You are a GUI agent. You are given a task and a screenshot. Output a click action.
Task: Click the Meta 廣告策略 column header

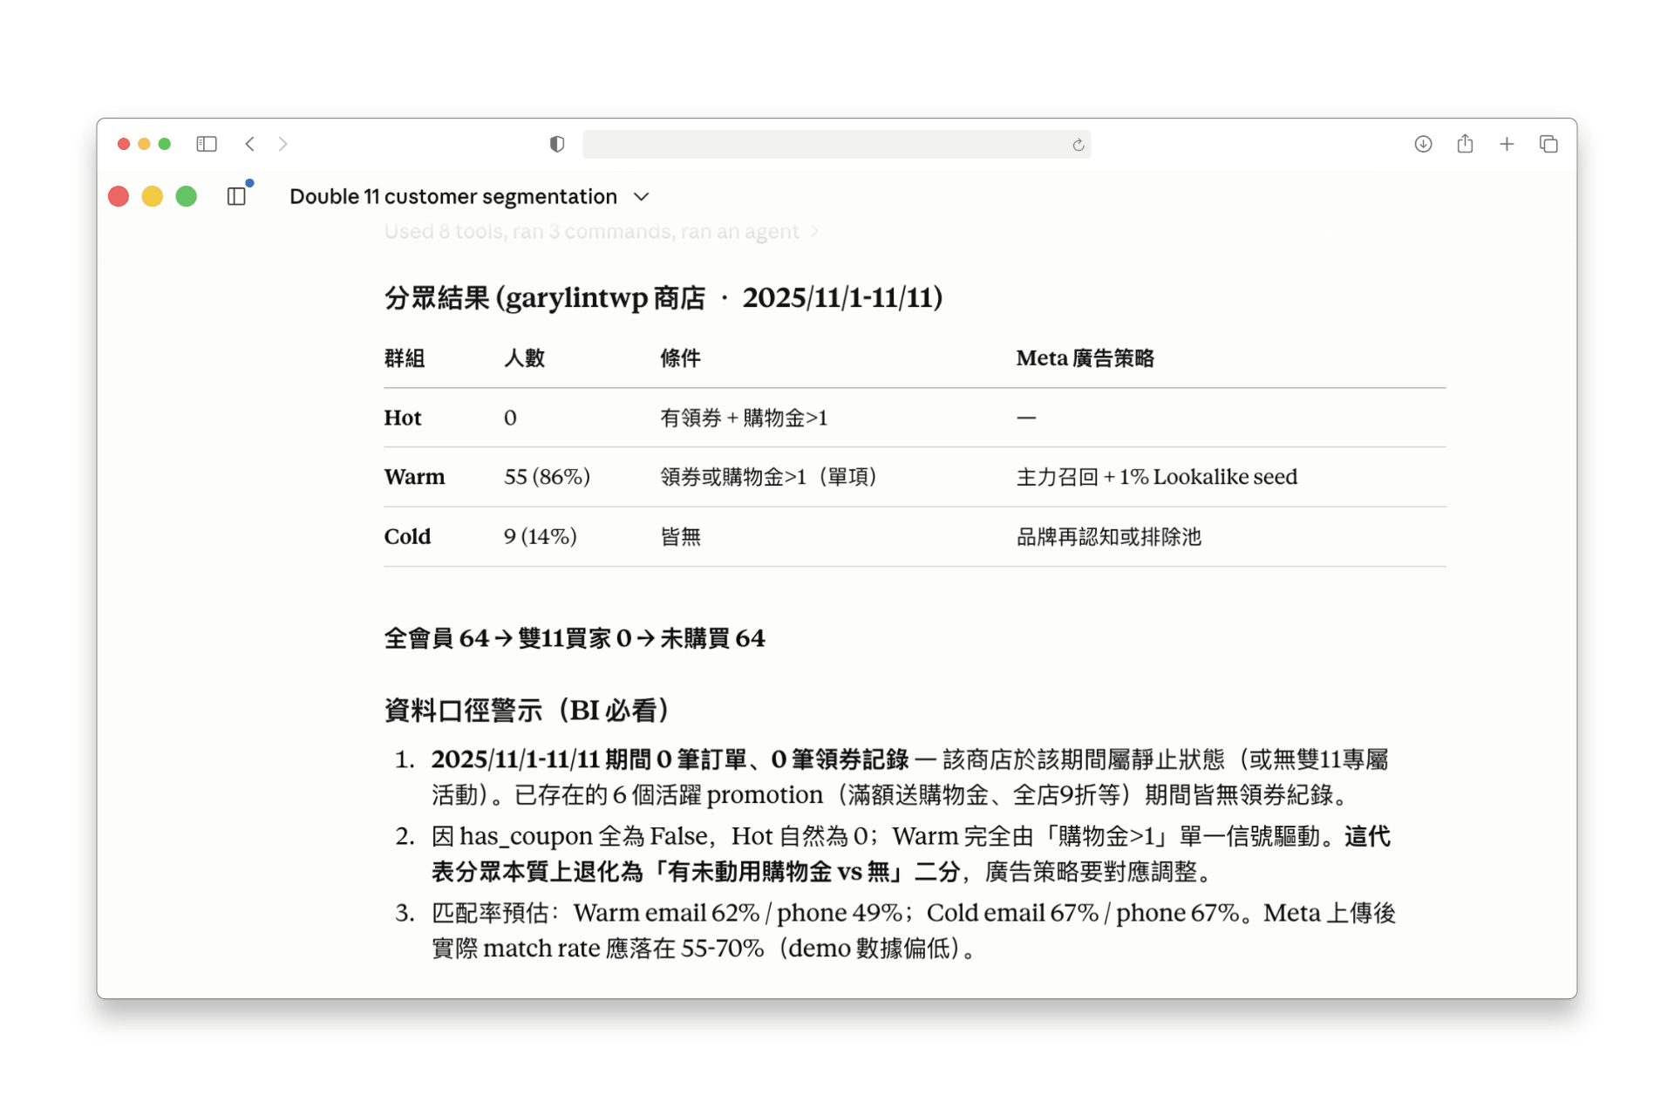click(x=1085, y=358)
